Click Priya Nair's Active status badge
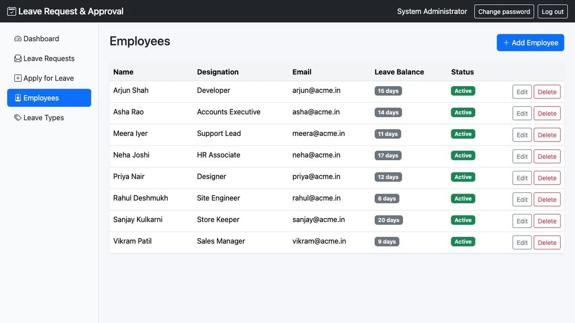The height and width of the screenshot is (323, 575). click(463, 177)
